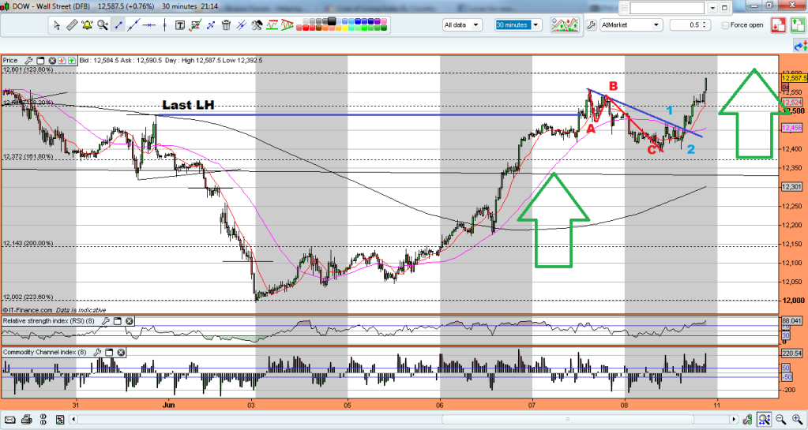The width and height of the screenshot is (808, 430).
Task: Click the green up arrow in Price panel
Action: [x=71, y=60]
